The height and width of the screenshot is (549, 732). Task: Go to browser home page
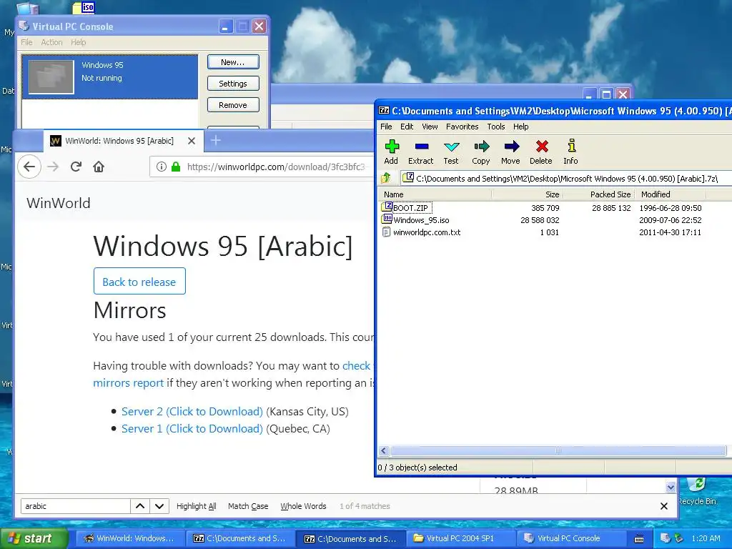point(99,167)
